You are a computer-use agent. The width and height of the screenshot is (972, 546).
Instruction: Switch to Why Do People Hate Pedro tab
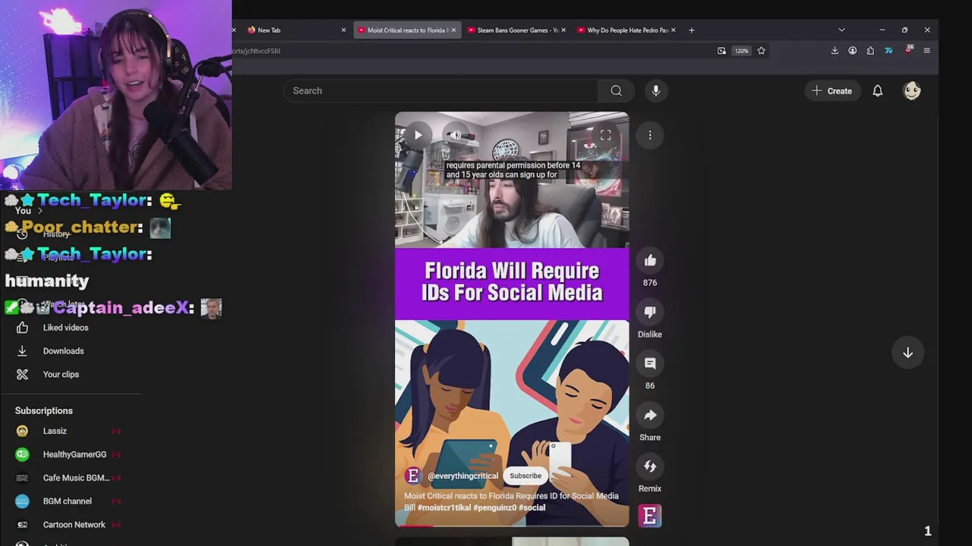626,30
